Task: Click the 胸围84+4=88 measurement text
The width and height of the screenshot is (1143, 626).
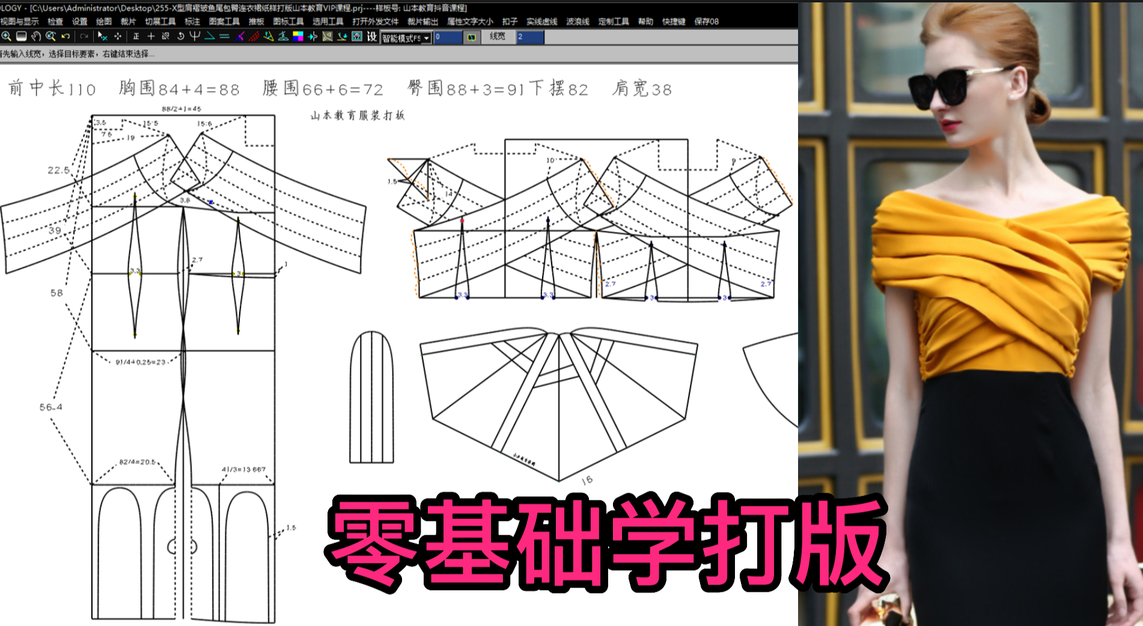Action: [180, 88]
